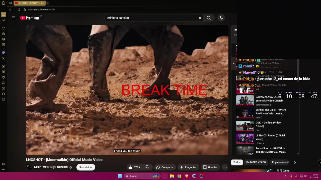Click the channel avatar under video title
The width and height of the screenshot is (321, 180).
[x=29, y=167]
